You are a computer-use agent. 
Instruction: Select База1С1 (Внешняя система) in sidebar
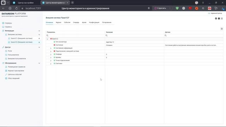point(22,38)
